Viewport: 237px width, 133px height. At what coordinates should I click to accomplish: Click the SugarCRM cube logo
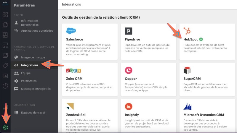click(x=187, y=70)
